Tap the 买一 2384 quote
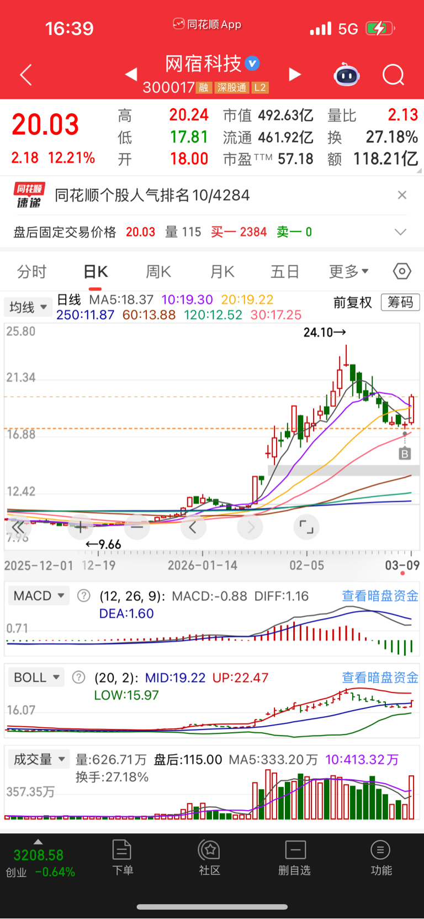 (239, 232)
